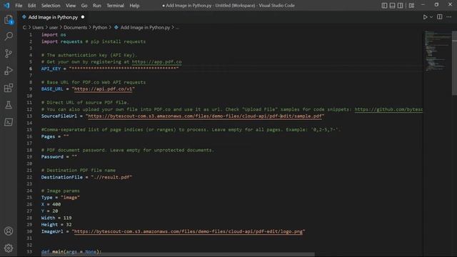Click the unsaved dot on the file tab
The width and height of the screenshot is (457, 257).
coord(83,17)
